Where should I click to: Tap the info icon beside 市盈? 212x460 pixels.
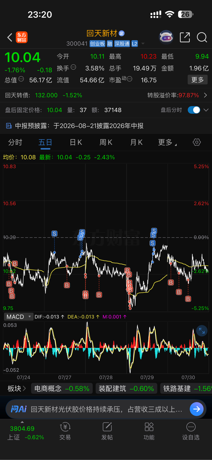(x=129, y=79)
